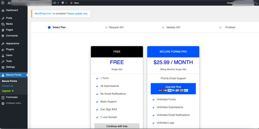
Task: Select the Validate API step circle
Action: tap(163, 27)
